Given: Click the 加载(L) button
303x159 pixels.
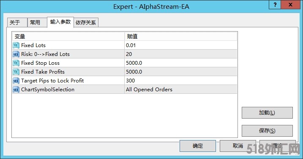Looking at the screenshot, I should (267, 113).
